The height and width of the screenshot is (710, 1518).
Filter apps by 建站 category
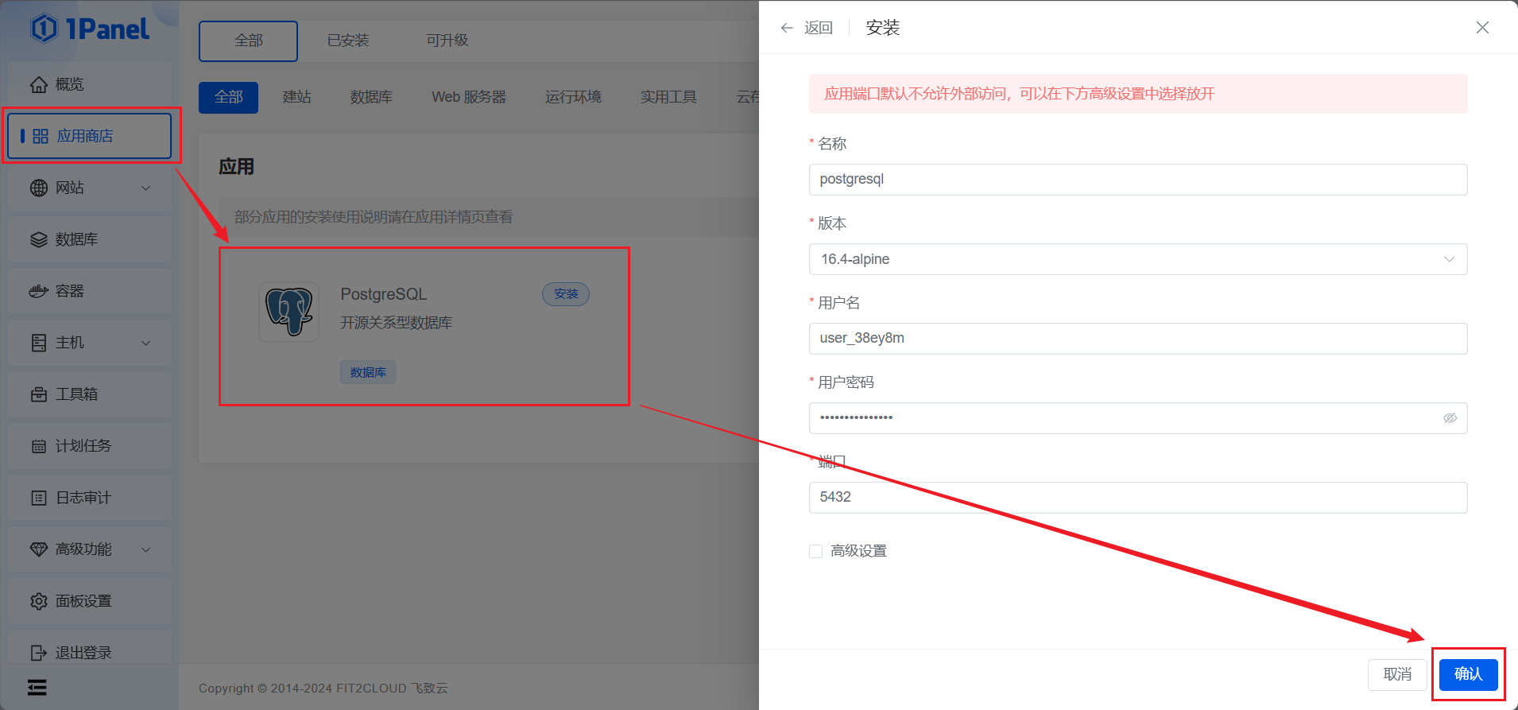click(296, 97)
